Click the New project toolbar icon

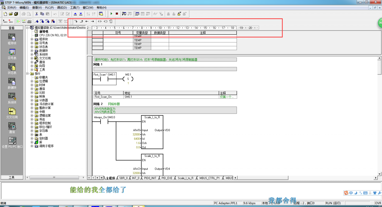coord(5,14)
